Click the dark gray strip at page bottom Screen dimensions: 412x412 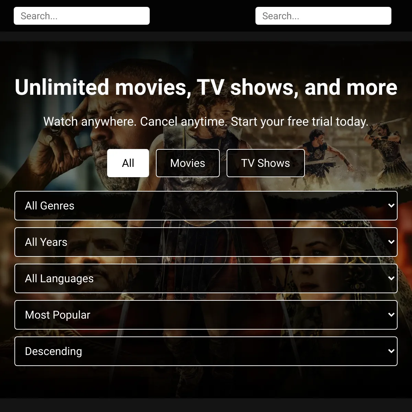[x=206, y=405]
